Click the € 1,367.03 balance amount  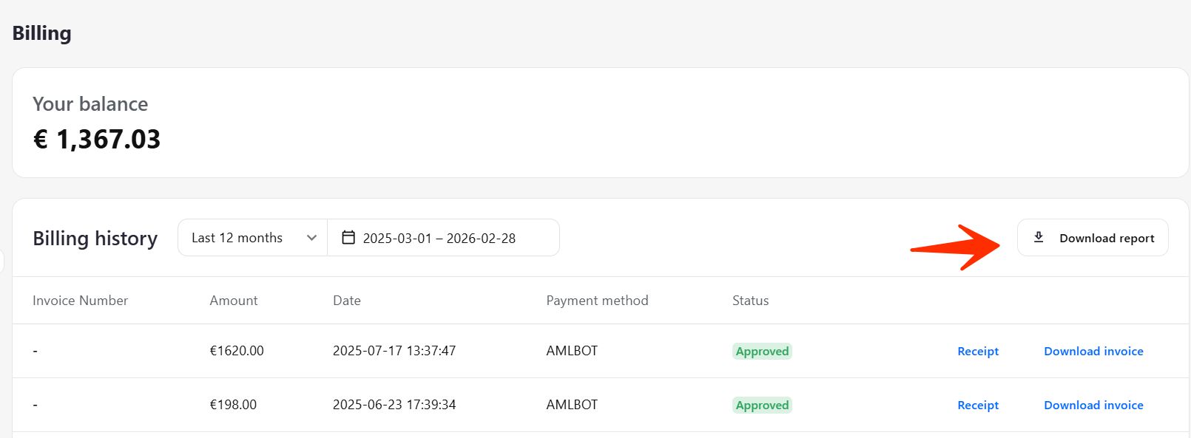coord(97,140)
